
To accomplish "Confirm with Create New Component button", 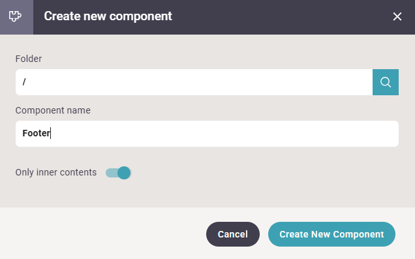I will coord(331,234).
